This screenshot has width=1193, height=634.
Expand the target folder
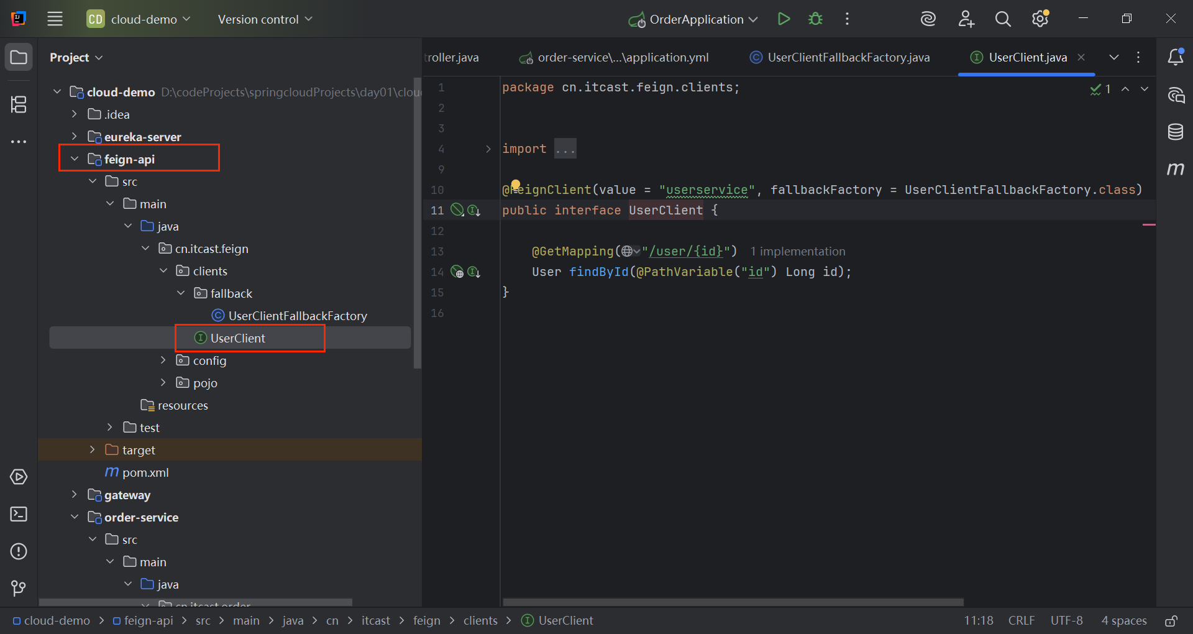tap(92, 450)
